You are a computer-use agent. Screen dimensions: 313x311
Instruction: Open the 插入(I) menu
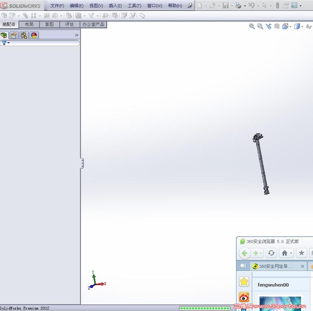click(115, 6)
